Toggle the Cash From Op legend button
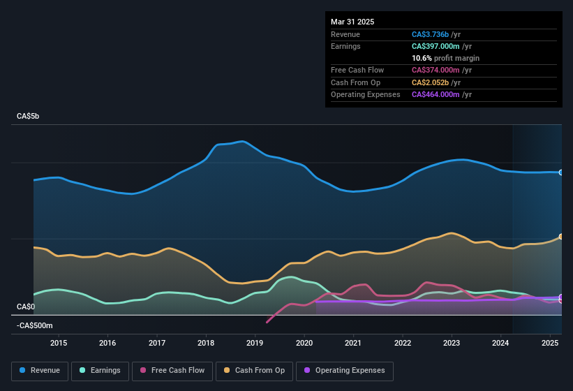Image resolution: width=573 pixels, height=391 pixels. 254,371
